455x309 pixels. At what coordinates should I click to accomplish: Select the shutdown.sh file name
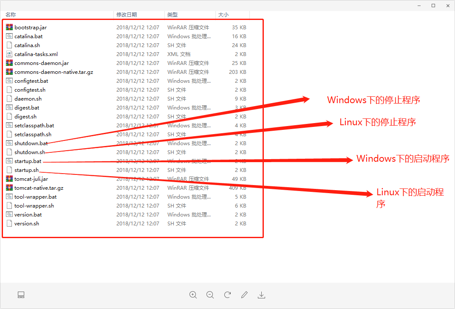30,152
